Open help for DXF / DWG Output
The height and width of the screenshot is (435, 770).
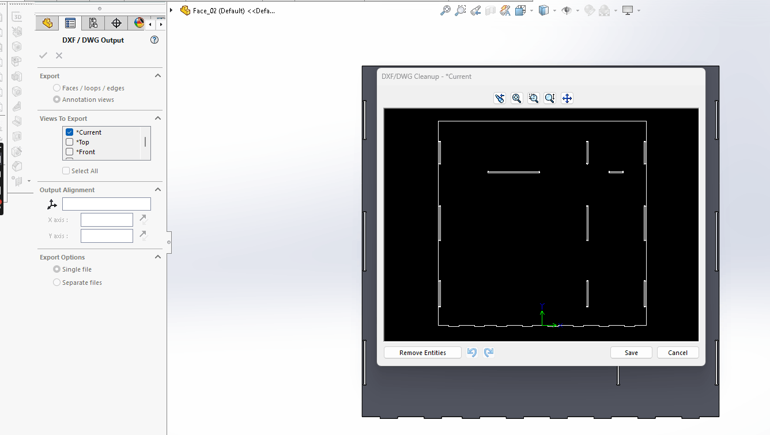tap(154, 40)
